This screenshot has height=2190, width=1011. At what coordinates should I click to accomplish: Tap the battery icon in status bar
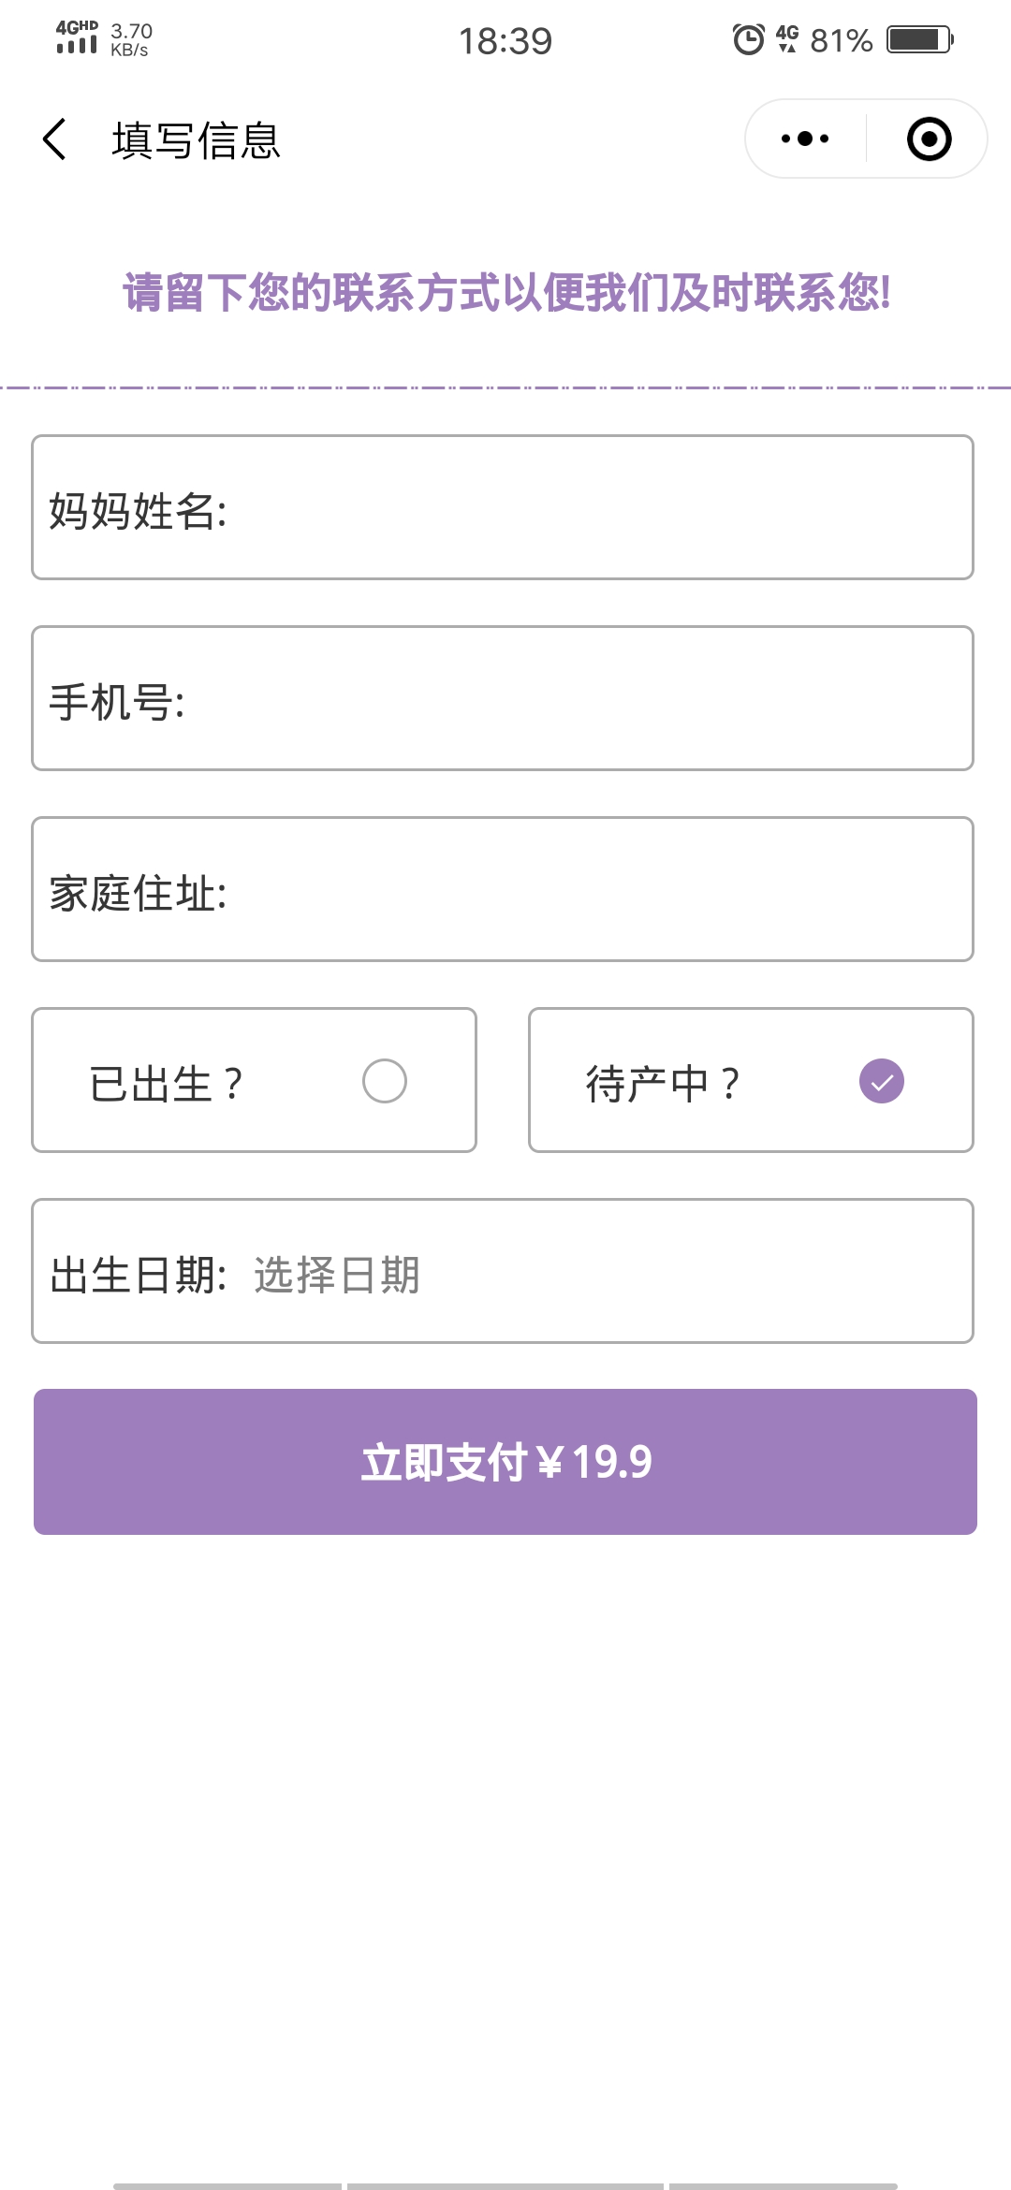point(919,39)
